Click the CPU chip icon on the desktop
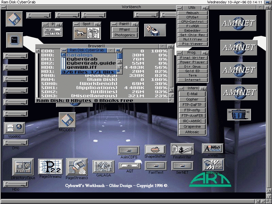 tap(15, 40)
